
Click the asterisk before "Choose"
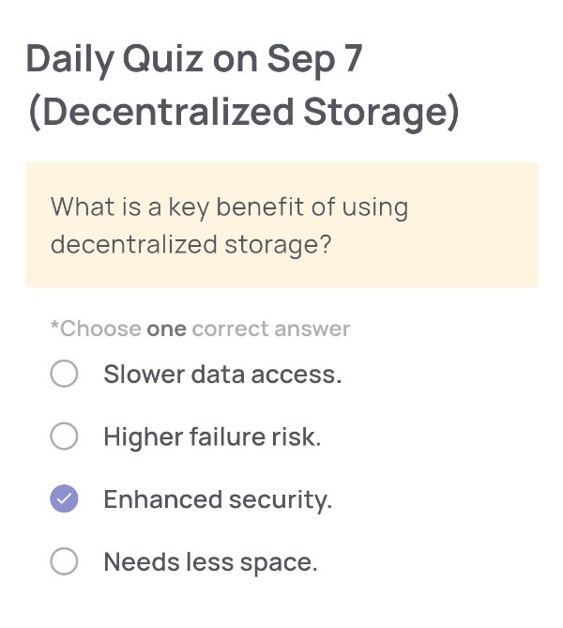tap(54, 327)
